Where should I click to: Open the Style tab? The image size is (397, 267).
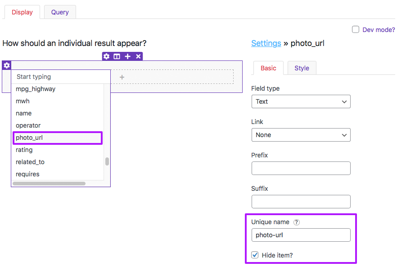pyautogui.click(x=302, y=68)
